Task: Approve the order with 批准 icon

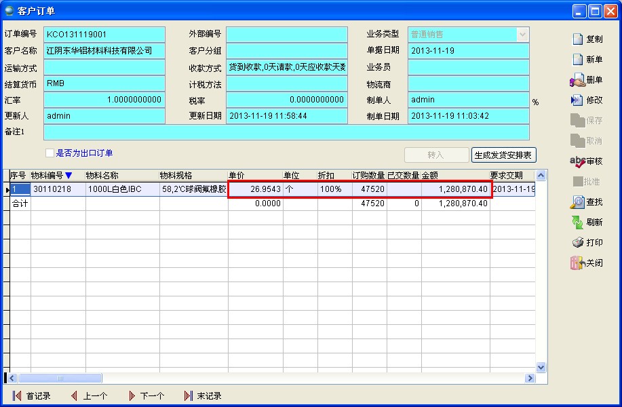Action: (587, 181)
